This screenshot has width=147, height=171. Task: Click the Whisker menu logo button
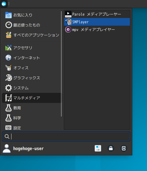click(x=4, y=4)
